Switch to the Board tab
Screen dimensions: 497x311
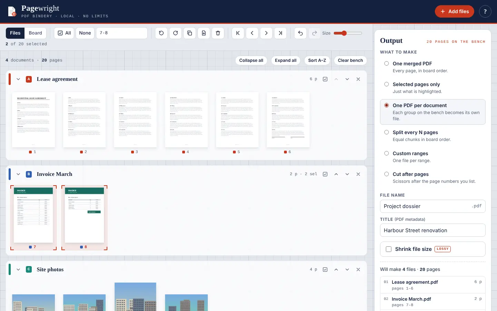(x=35, y=33)
